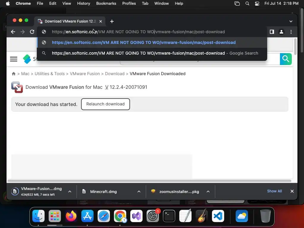Open the View menu

[67, 4]
